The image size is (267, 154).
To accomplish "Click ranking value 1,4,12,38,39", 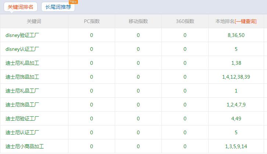I will click(x=236, y=77).
